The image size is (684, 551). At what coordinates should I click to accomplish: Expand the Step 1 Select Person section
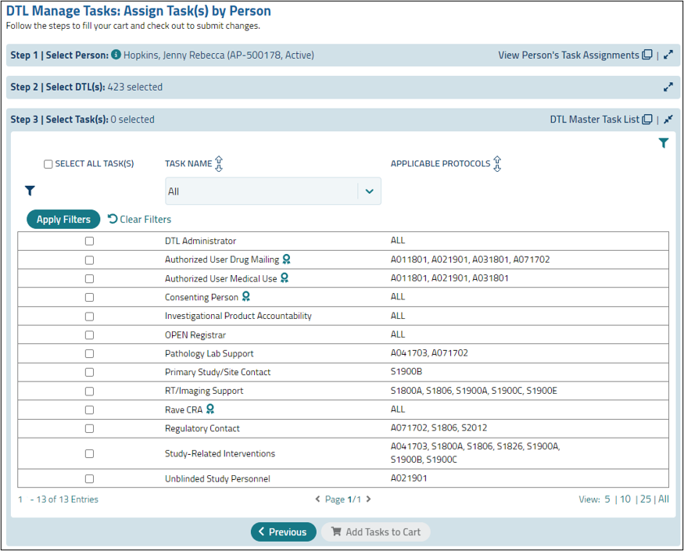click(x=668, y=55)
